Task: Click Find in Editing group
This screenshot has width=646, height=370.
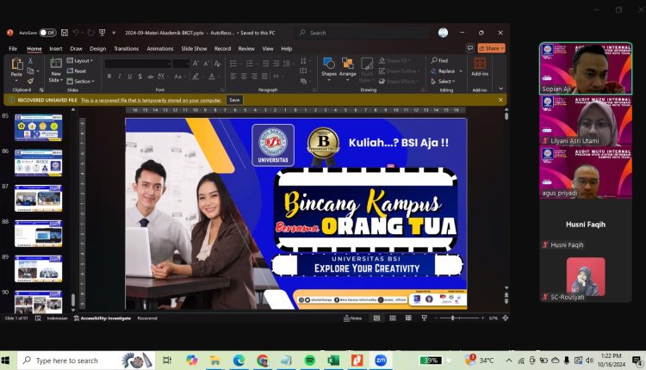Action: coord(439,60)
